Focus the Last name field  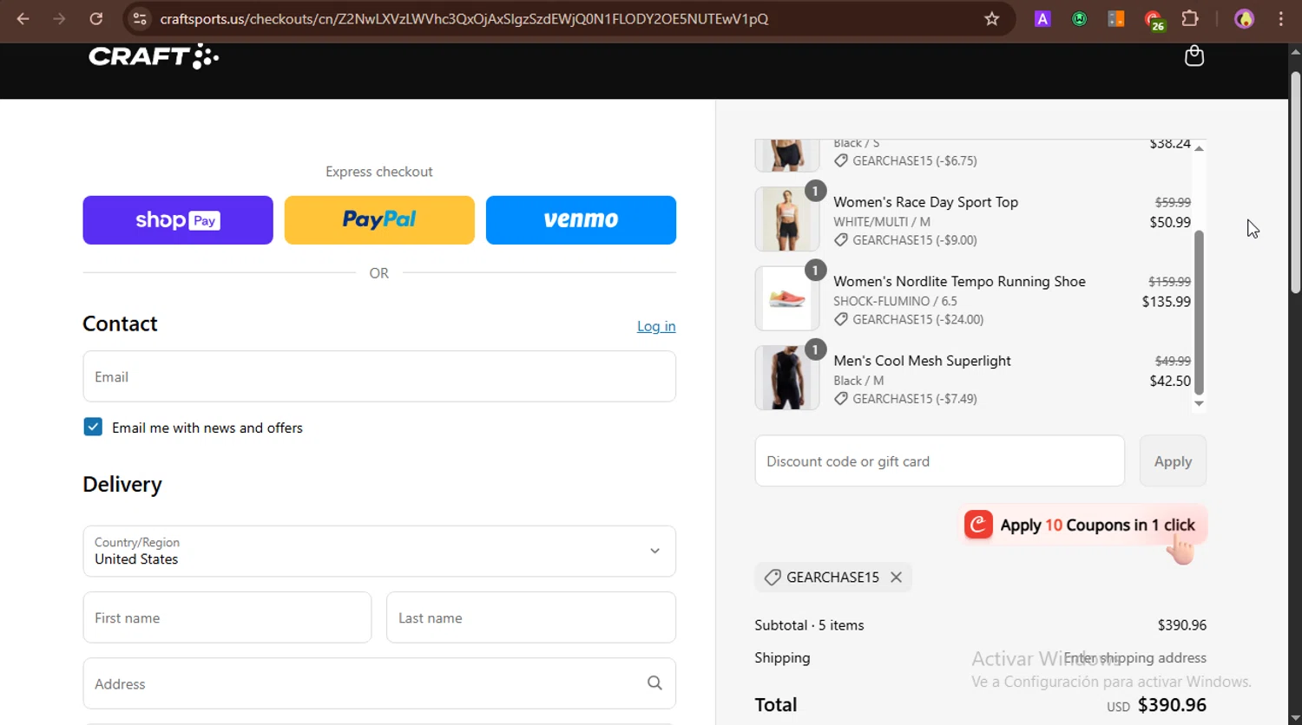click(531, 617)
